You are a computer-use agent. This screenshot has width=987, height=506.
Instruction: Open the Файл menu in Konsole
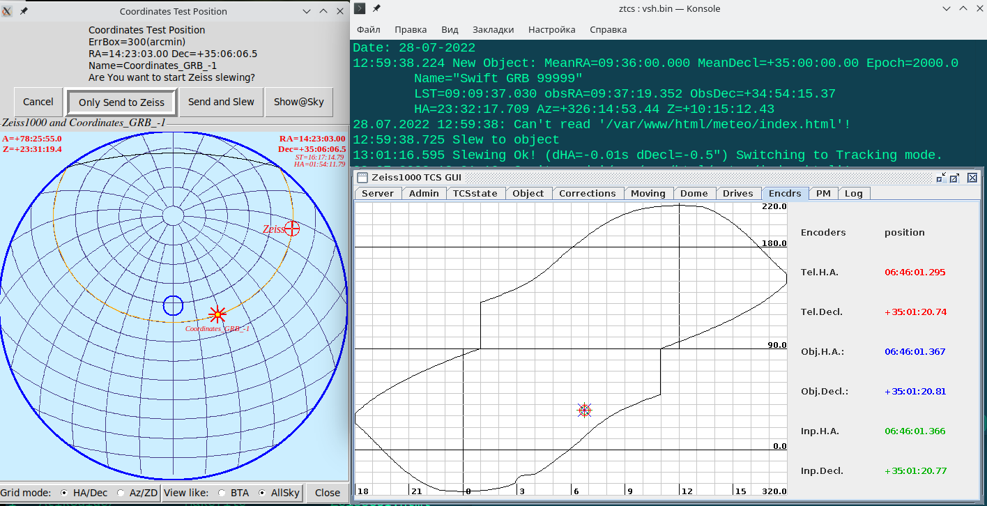369,30
